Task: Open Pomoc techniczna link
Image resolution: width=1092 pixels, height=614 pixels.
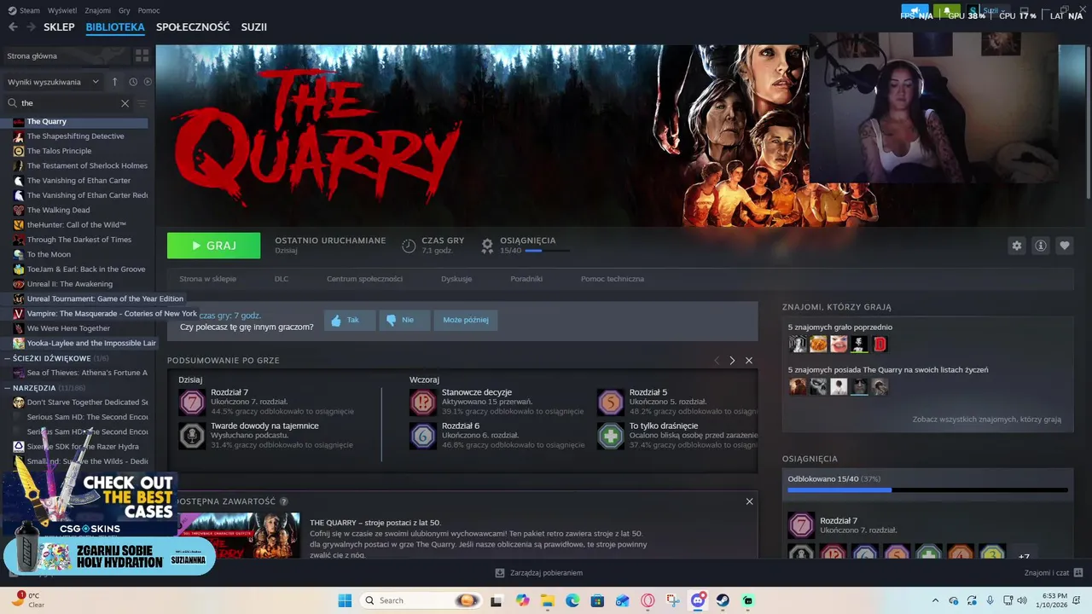Action: tap(613, 279)
